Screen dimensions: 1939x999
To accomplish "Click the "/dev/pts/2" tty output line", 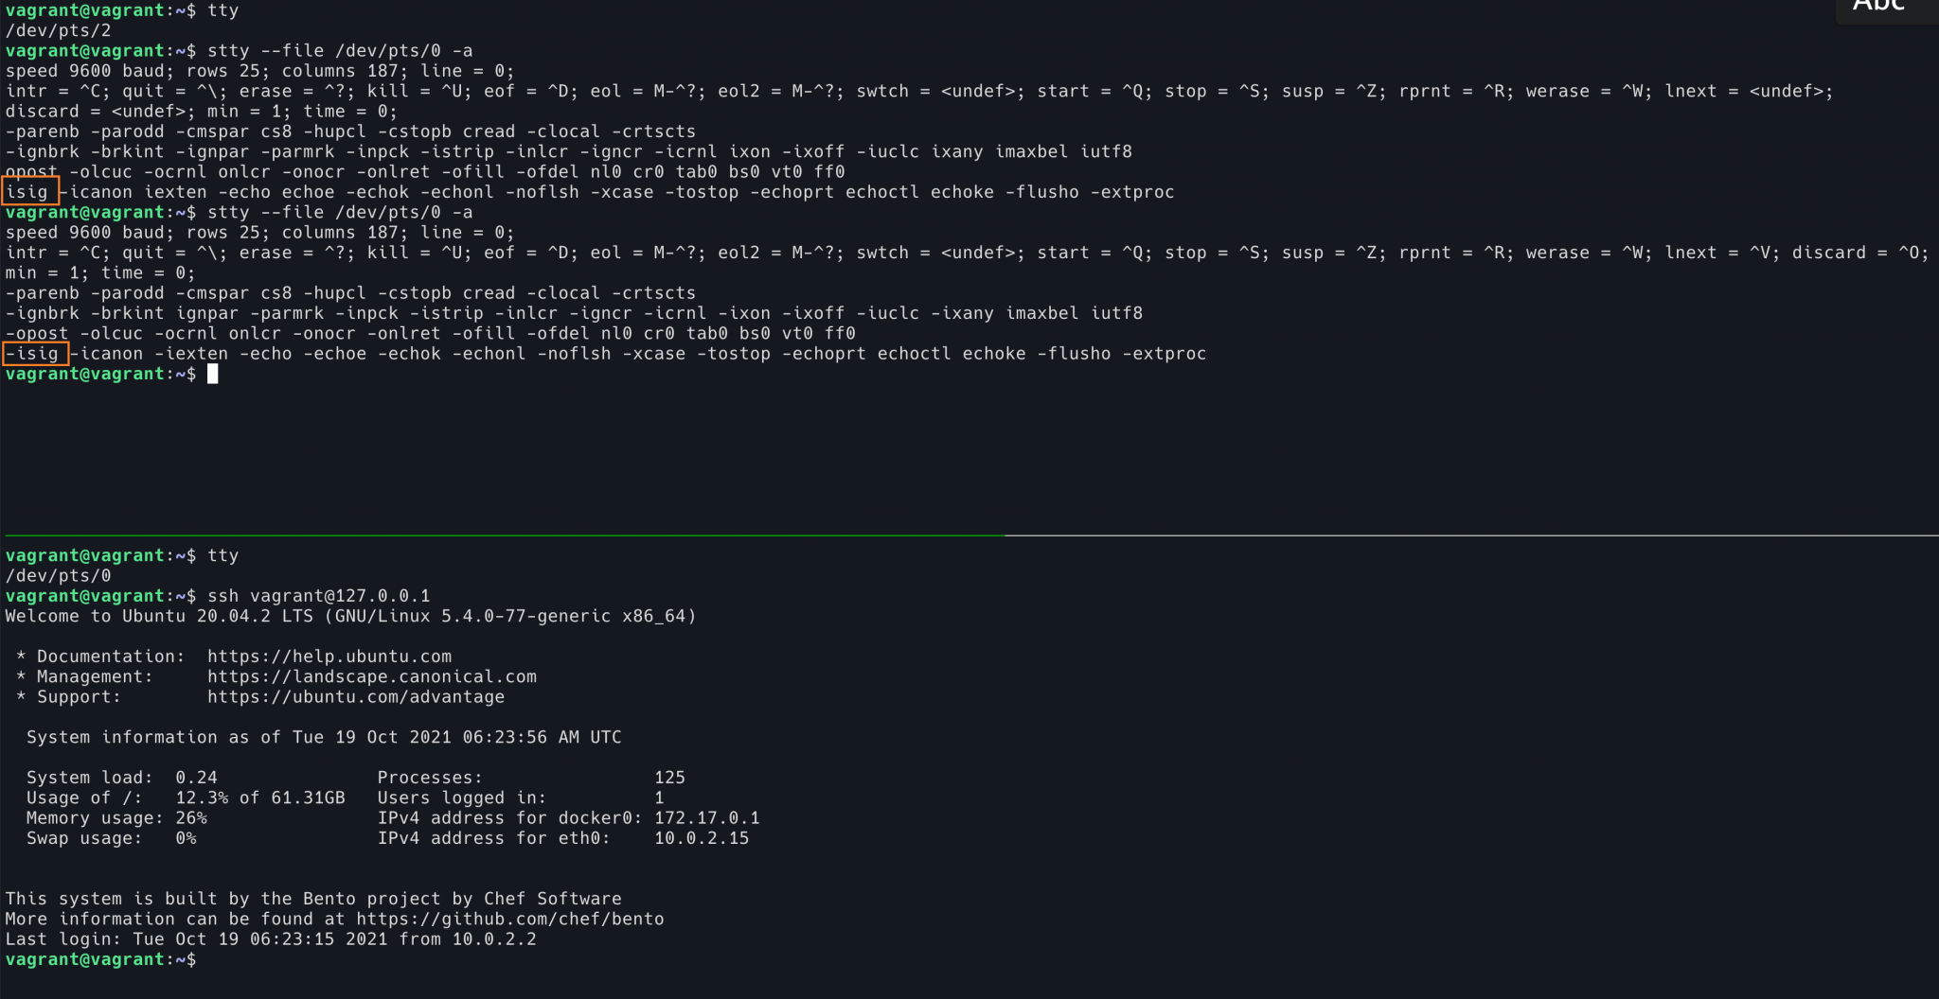I will coord(58,30).
